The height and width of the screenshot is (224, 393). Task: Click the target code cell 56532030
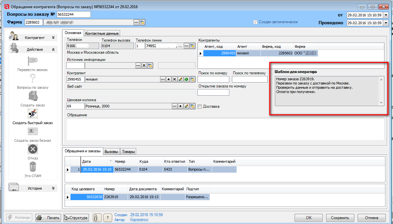pyautogui.click(x=87, y=197)
